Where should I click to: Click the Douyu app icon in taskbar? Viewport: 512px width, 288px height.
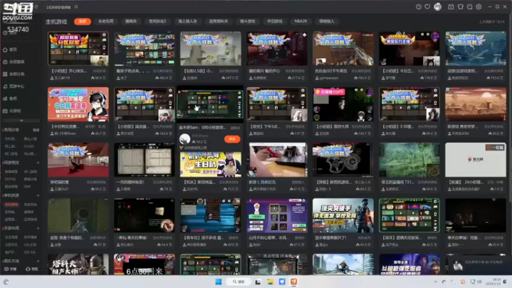tap(294, 282)
